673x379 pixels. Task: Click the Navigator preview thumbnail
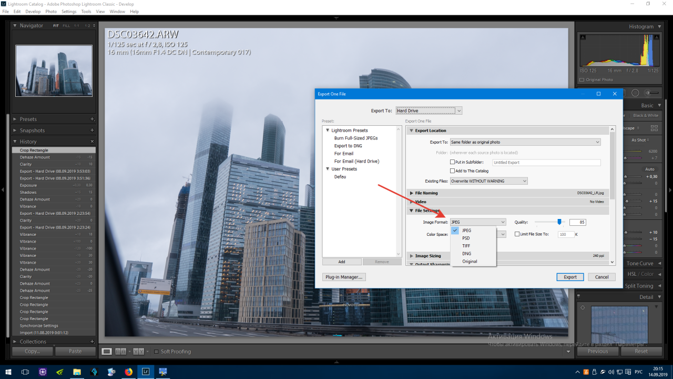[x=54, y=71]
